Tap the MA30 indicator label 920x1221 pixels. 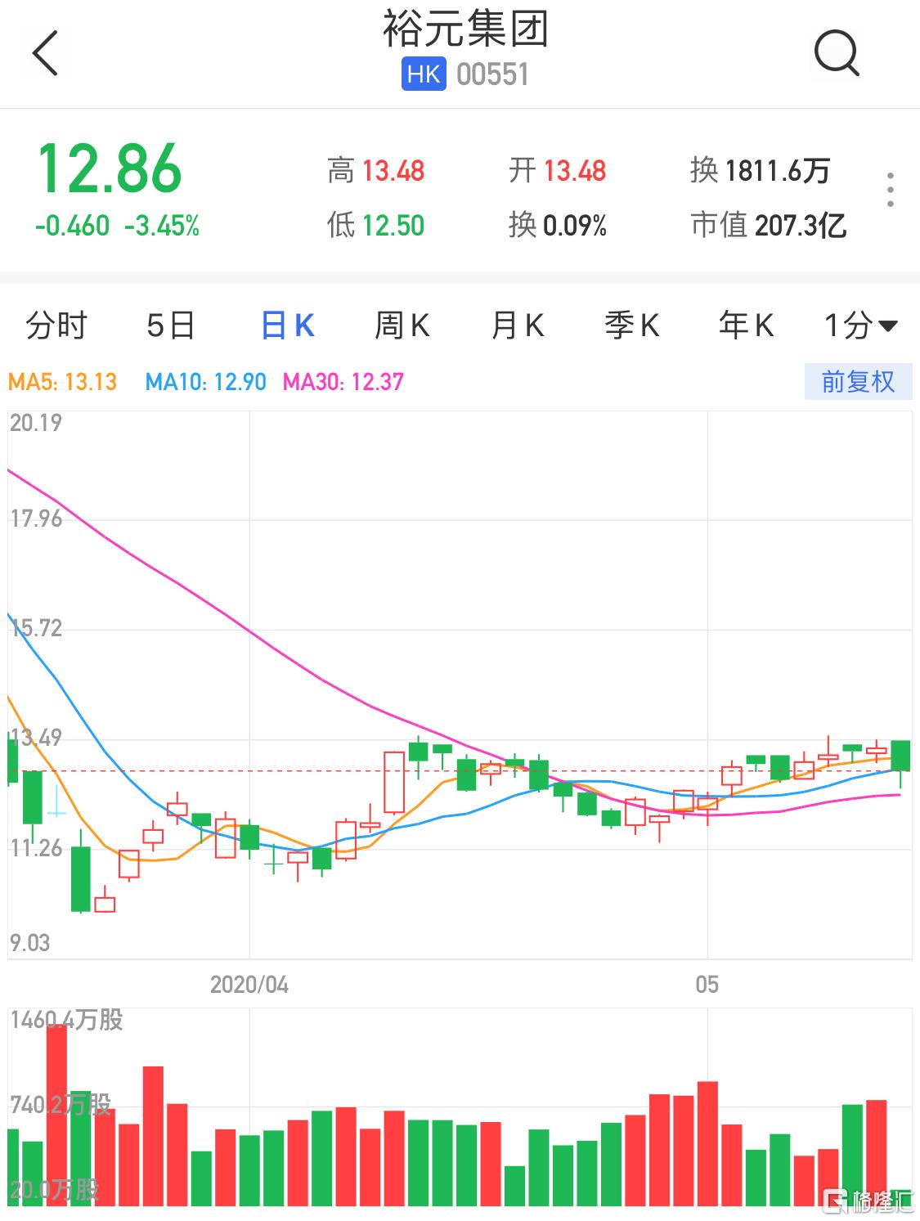pyautogui.click(x=343, y=382)
